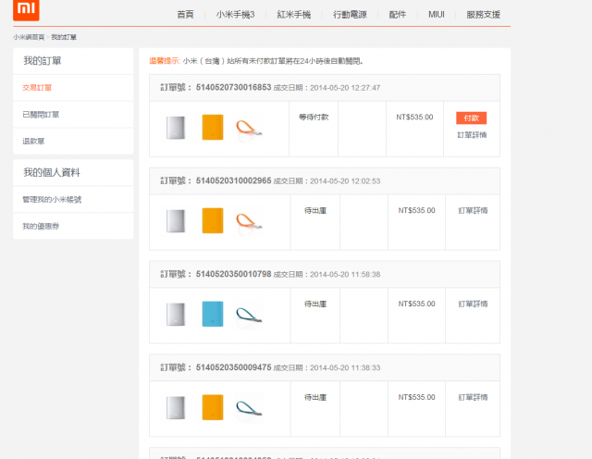Viewport: 592px width, 459px height.
Task: Click 待出庫 status of order 5140520310002965
Action: 315,210
